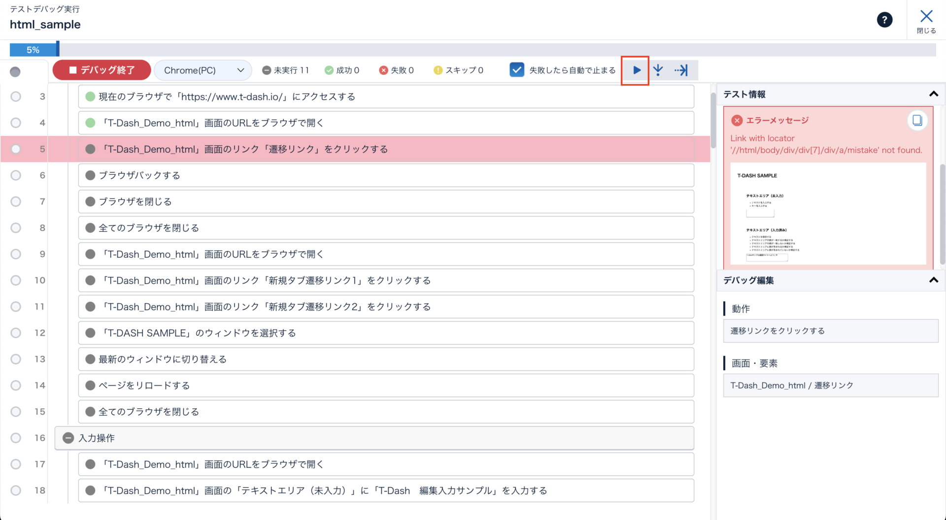Click the 動作 field 遷移リンクをクリックする
The height and width of the screenshot is (520, 946).
830,331
